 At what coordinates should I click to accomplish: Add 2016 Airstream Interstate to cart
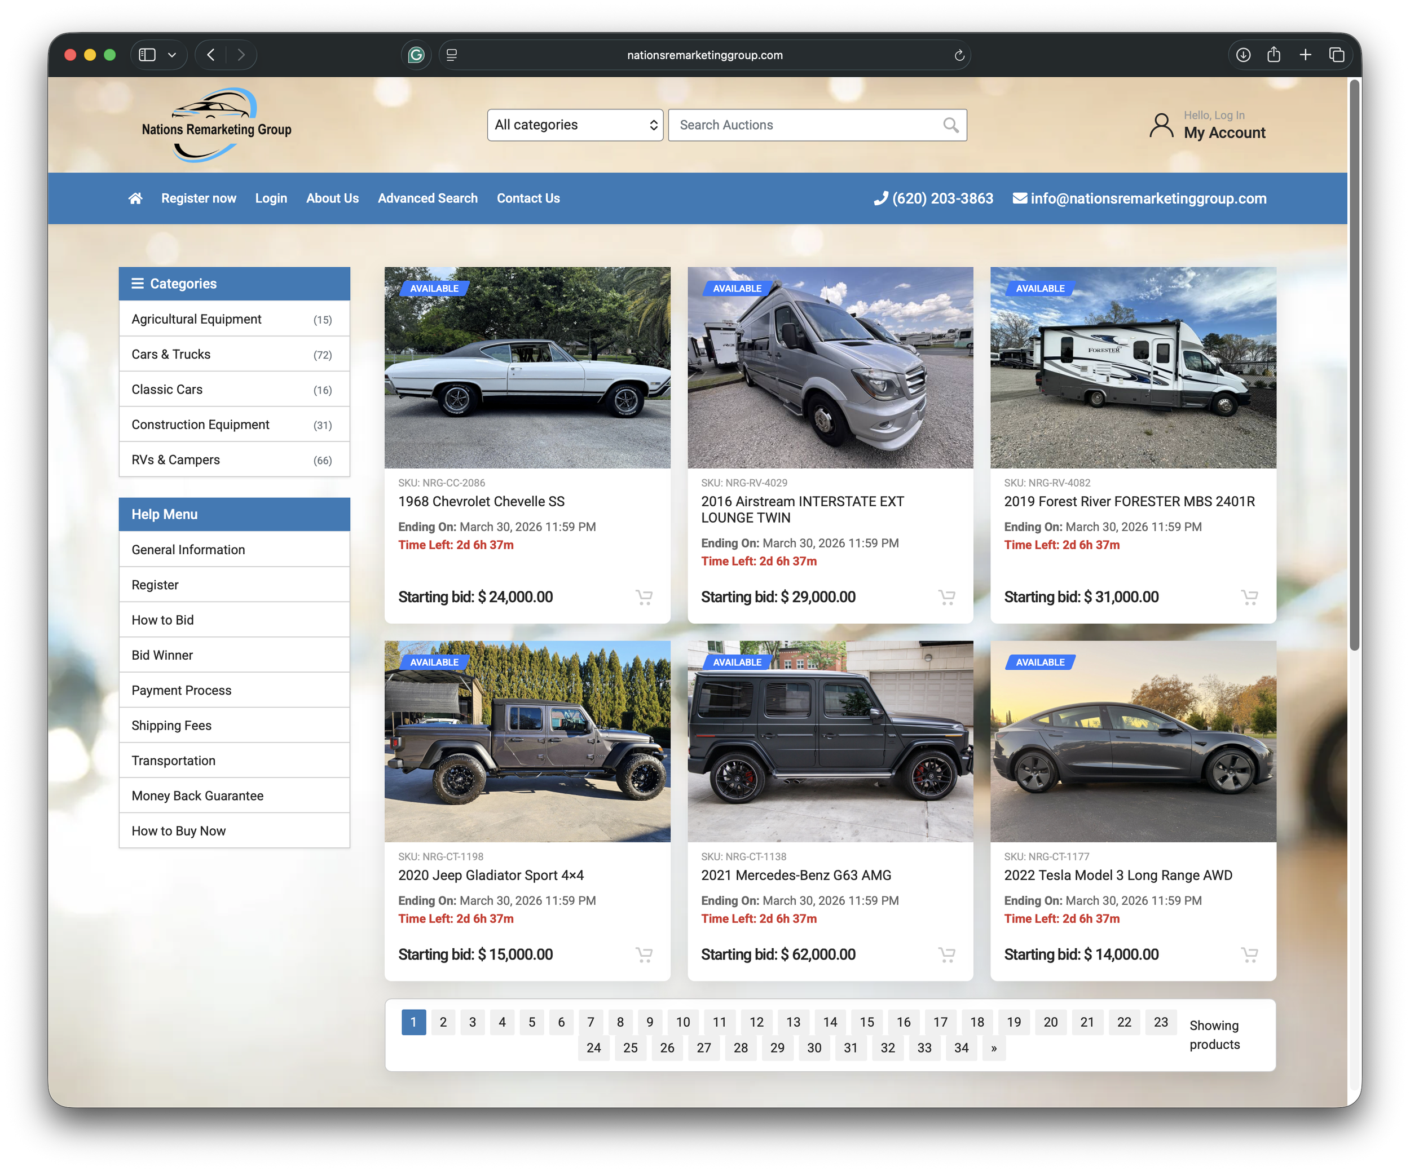click(x=947, y=596)
